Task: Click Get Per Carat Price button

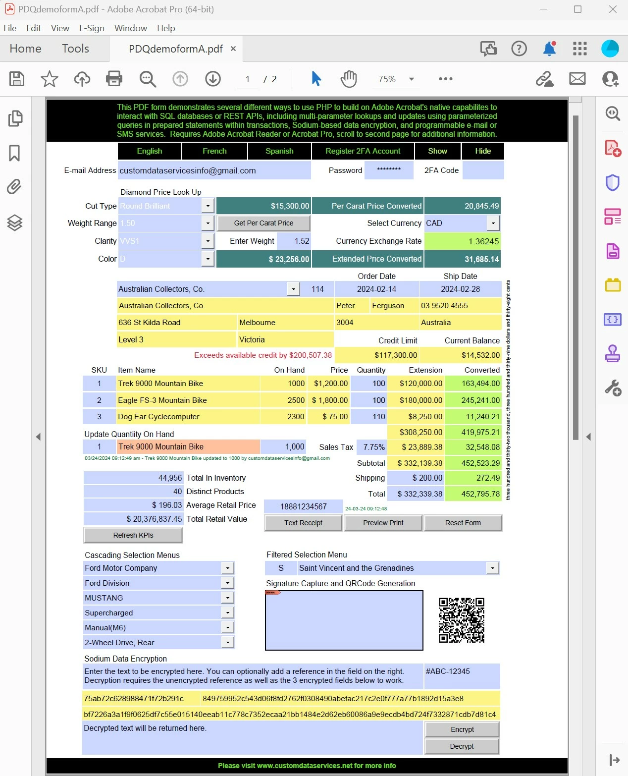Action: pos(263,223)
